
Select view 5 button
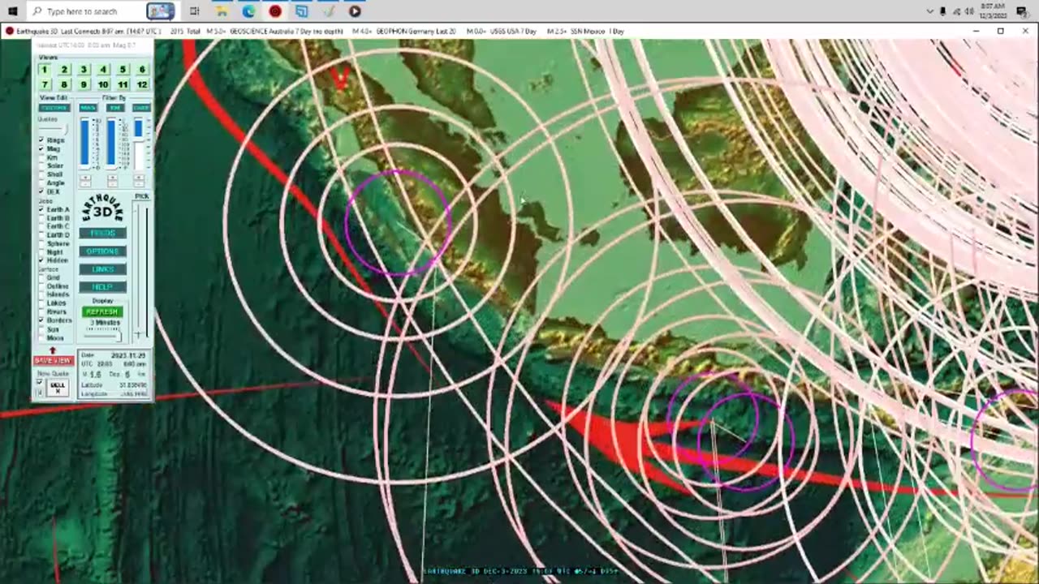123,69
